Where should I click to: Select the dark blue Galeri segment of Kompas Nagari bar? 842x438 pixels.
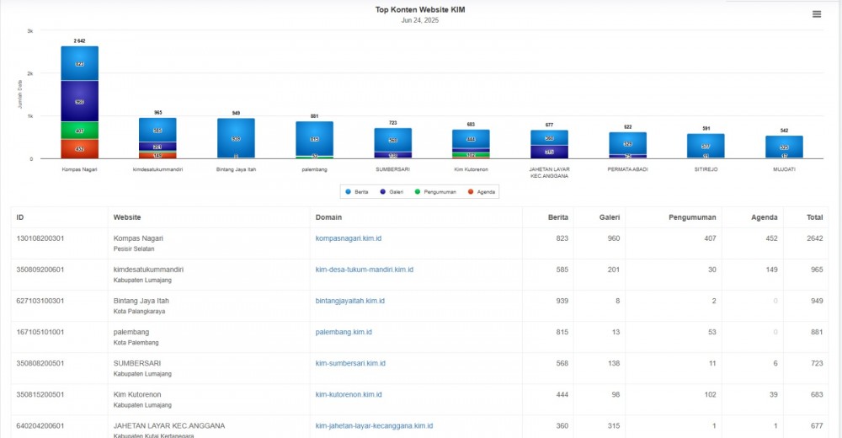[79, 101]
